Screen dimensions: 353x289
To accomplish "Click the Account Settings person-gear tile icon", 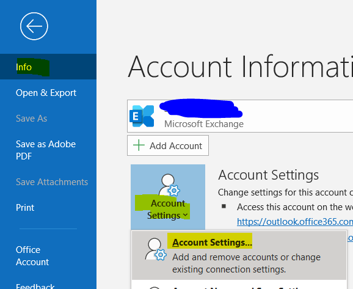I will pyautogui.click(x=169, y=185).
